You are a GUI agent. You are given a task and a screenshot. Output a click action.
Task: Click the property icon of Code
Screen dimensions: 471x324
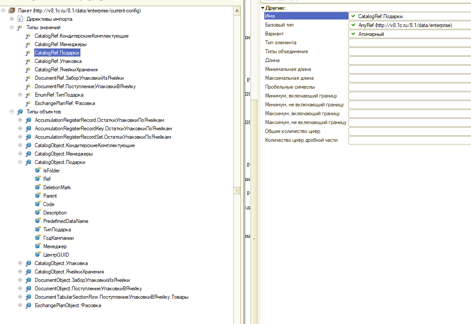(38, 204)
